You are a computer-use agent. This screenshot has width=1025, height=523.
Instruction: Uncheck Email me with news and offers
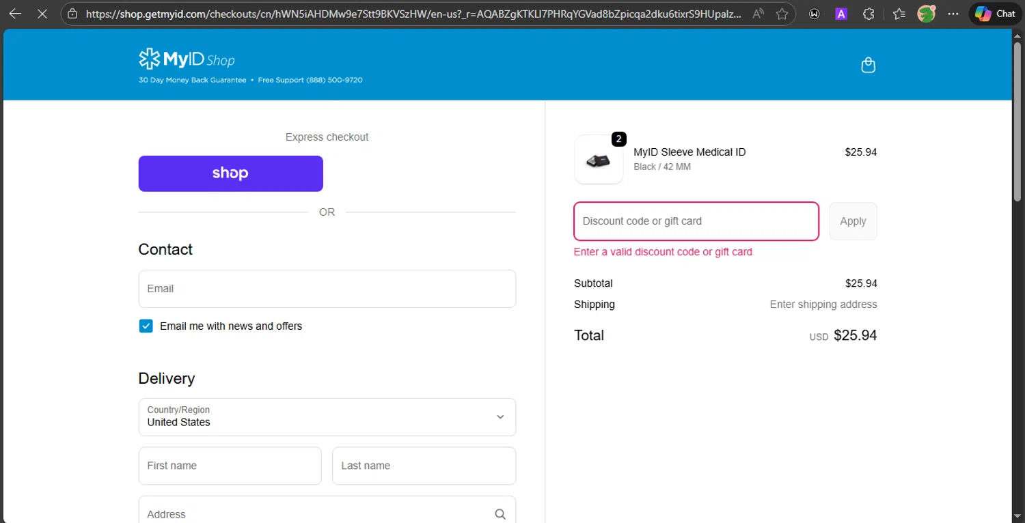pyautogui.click(x=146, y=326)
